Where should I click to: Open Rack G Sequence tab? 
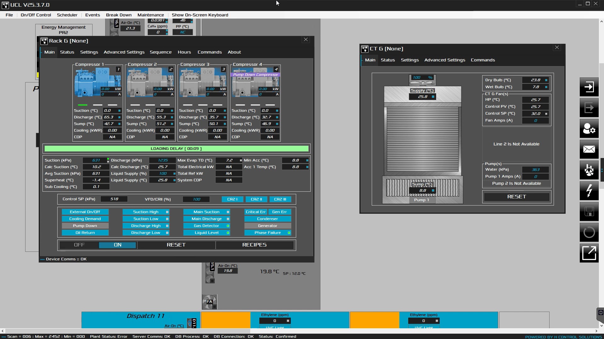click(161, 52)
